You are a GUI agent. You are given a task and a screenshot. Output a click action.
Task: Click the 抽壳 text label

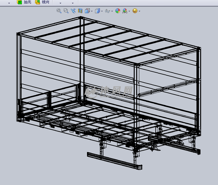tap(27, 2)
